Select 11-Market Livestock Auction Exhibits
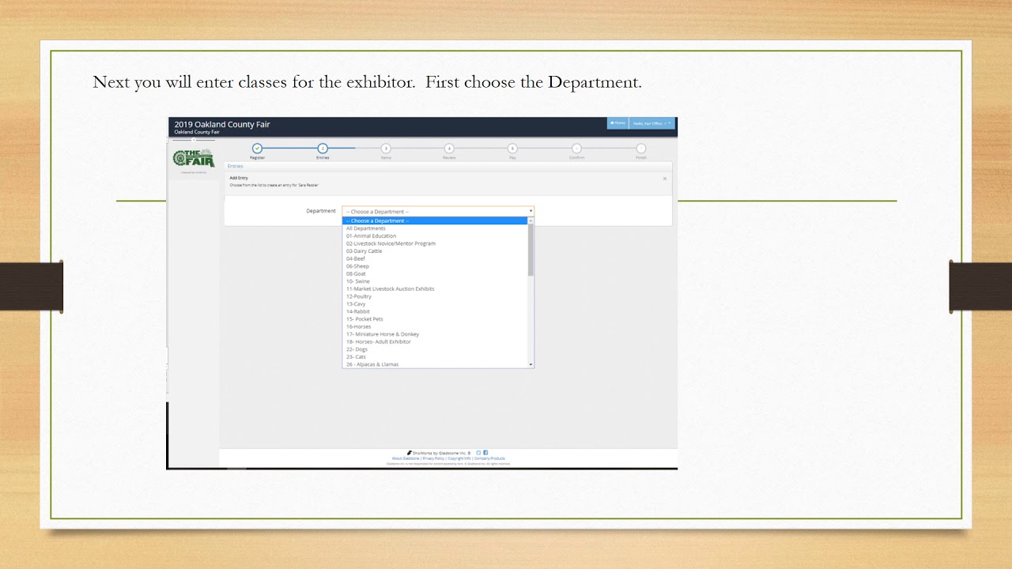Viewport: 1012px width, 569px height. coord(435,288)
